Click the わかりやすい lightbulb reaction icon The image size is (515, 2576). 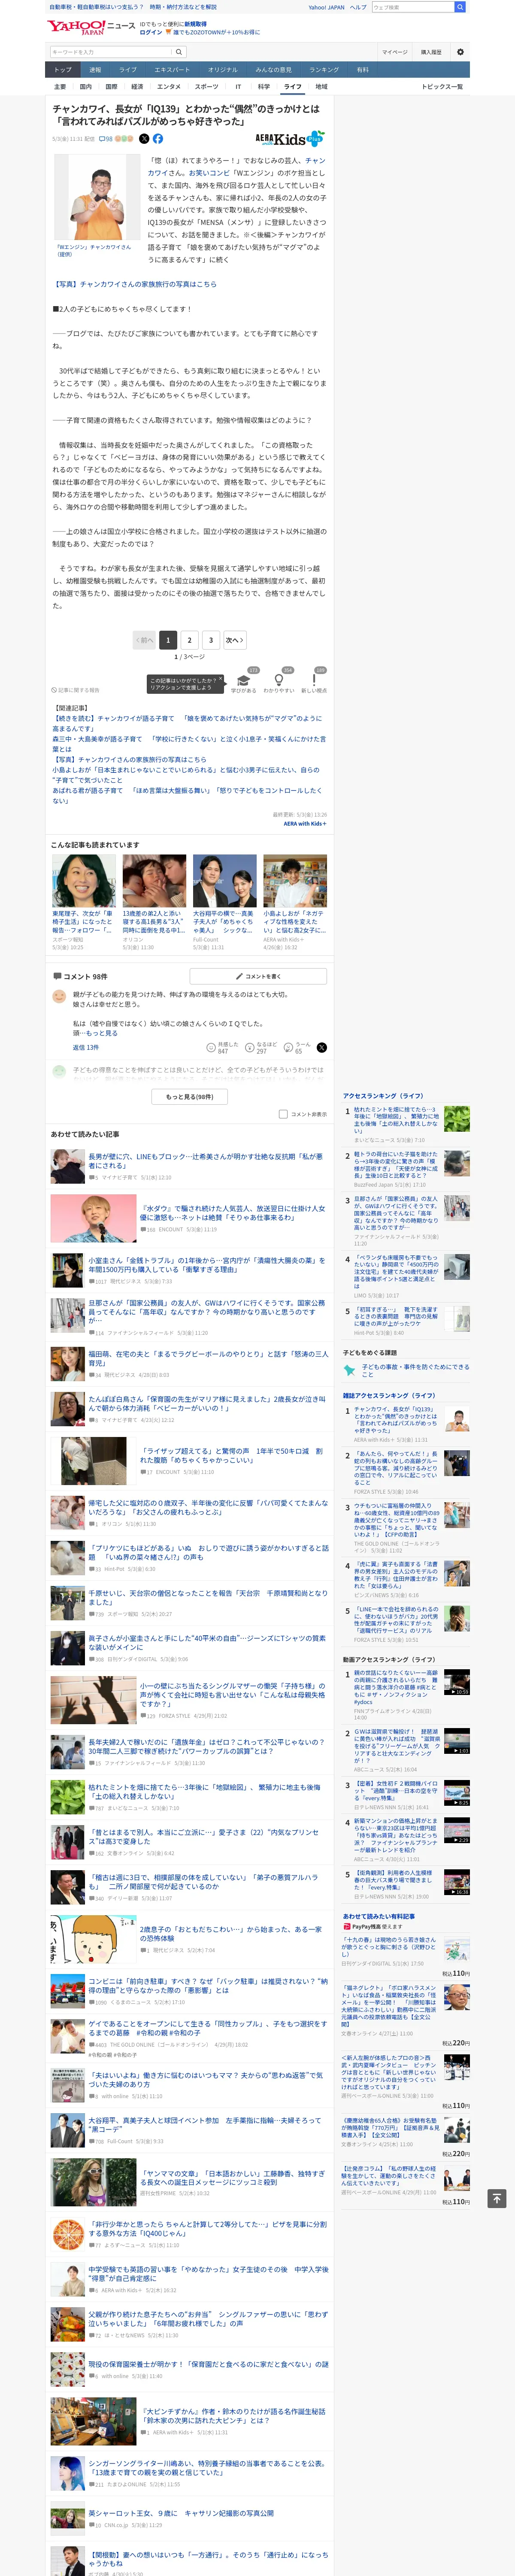click(279, 679)
